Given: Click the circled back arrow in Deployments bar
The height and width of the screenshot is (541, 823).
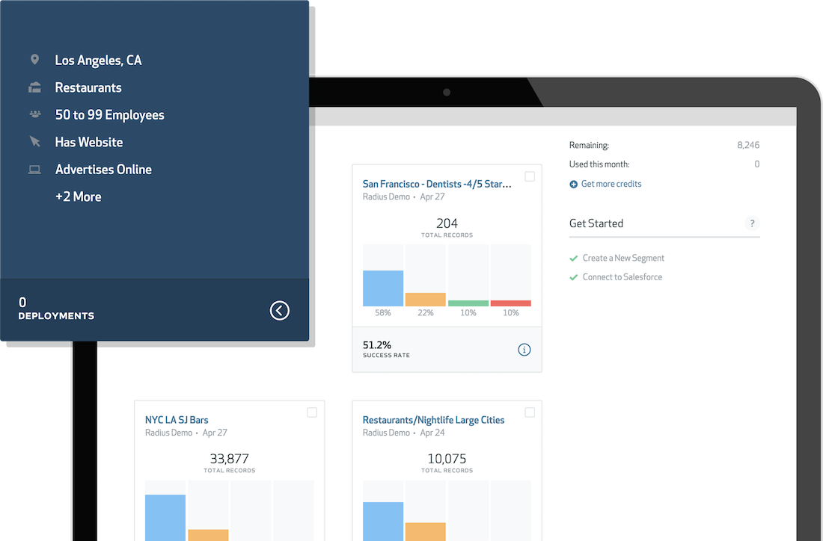Looking at the screenshot, I should coord(280,310).
